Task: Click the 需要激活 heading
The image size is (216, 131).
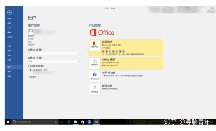Action: tap(107, 42)
